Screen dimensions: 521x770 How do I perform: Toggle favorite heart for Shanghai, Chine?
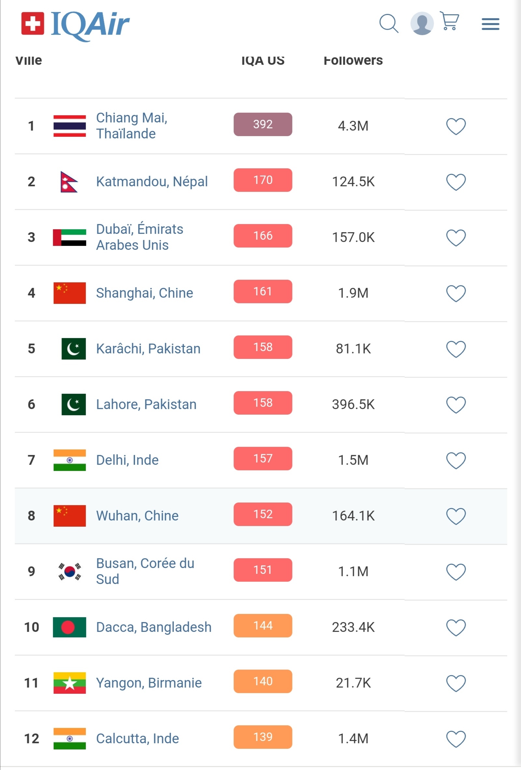pyautogui.click(x=456, y=293)
